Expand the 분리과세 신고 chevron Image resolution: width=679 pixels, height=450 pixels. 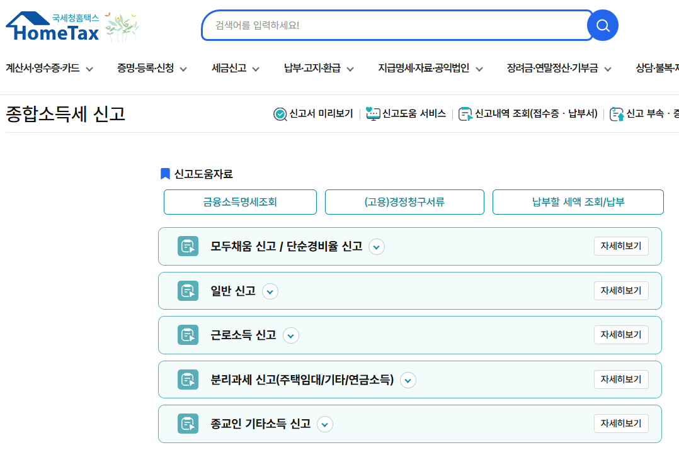(408, 380)
